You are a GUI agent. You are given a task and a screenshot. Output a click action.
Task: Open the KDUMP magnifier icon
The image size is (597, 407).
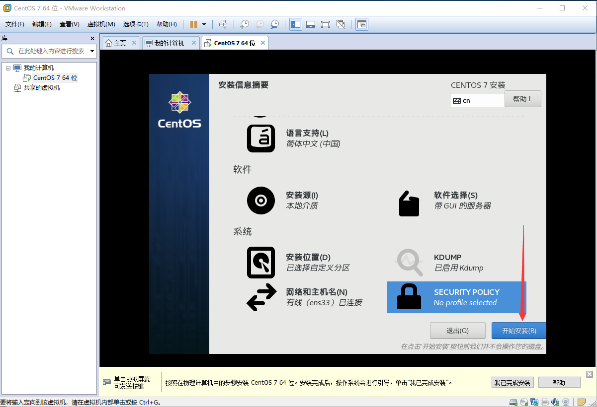coord(409,262)
